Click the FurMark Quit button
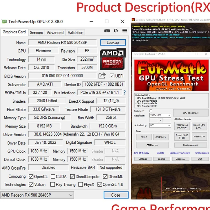The height and width of the screenshot is (210, 210). (x=200, y=159)
